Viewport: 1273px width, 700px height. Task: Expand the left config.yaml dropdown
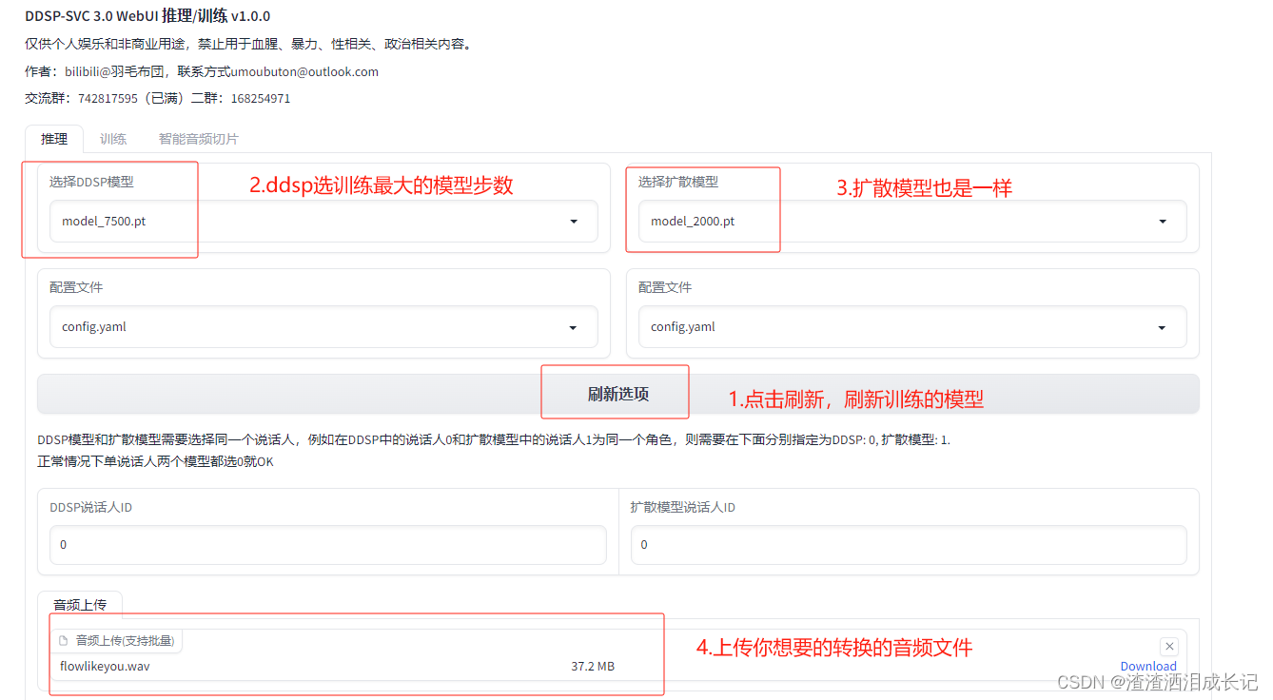pos(323,326)
